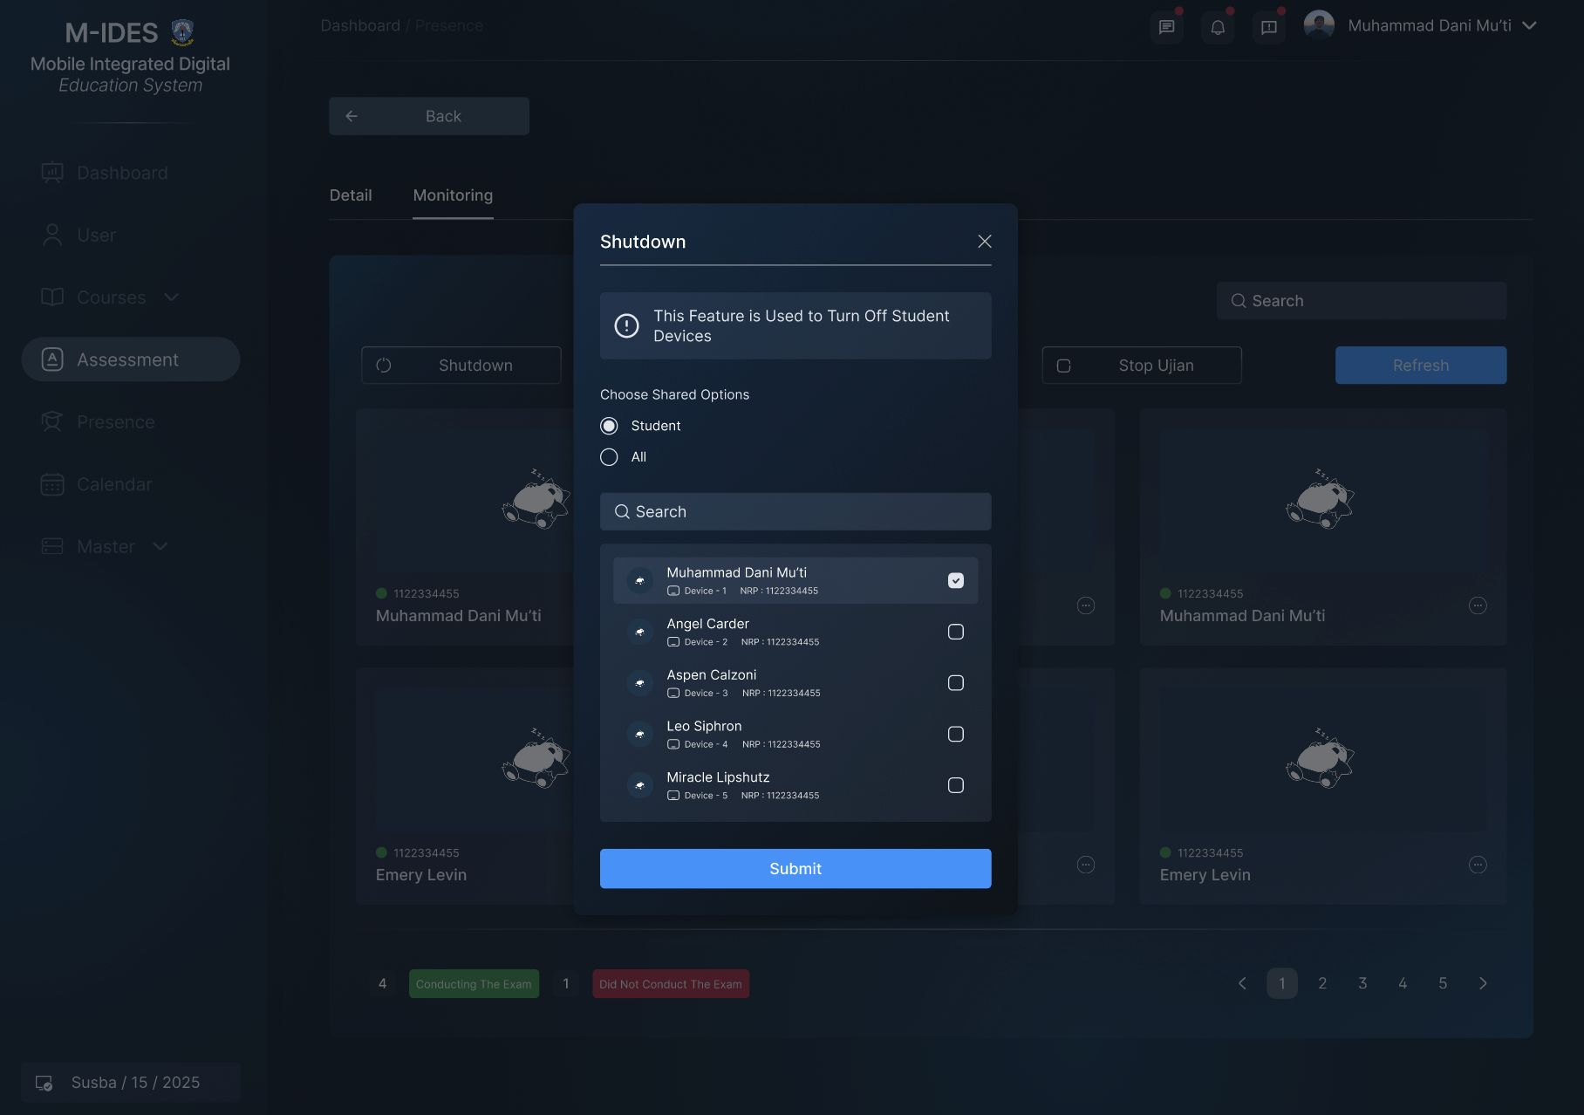Expand the Courses sidebar menu
This screenshot has width=1584, height=1115.
coord(172,298)
